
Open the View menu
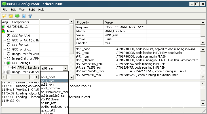22,10
